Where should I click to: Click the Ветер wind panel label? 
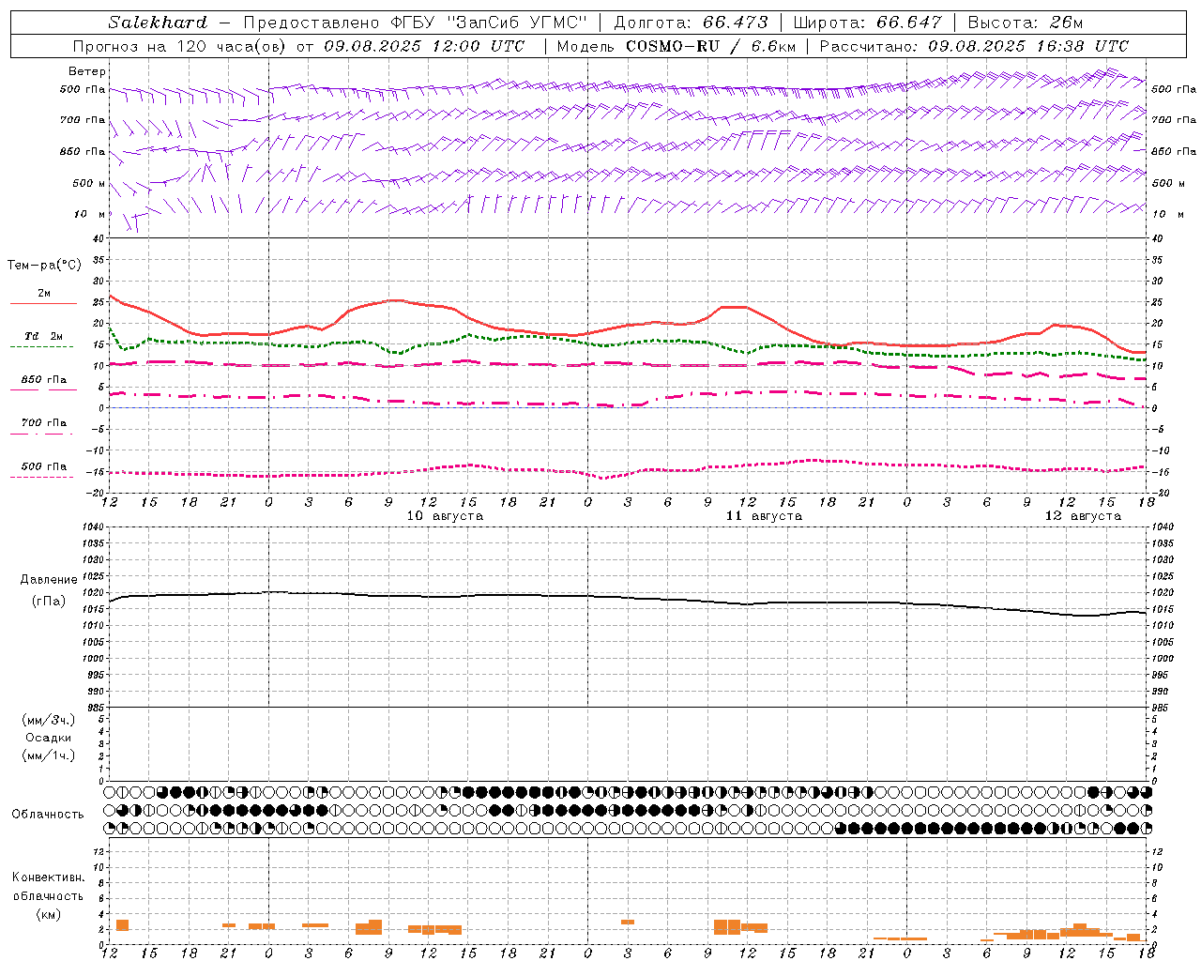pos(86,71)
